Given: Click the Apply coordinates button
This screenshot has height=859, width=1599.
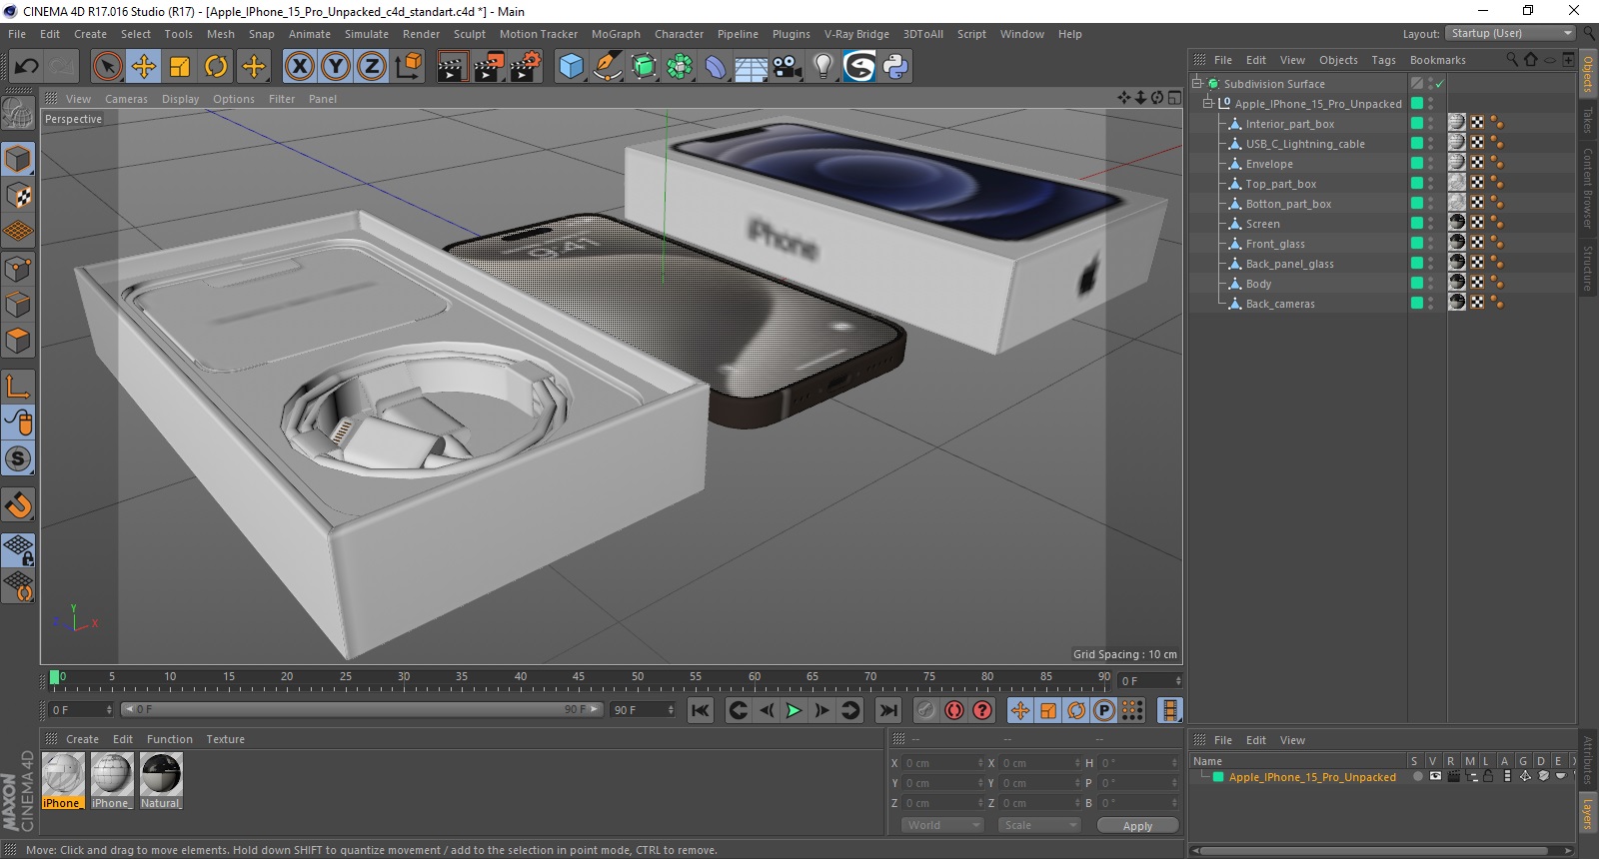Looking at the screenshot, I should click(x=1137, y=826).
